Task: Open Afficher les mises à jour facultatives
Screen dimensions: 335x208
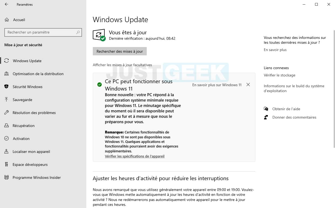Action: pos(122,65)
